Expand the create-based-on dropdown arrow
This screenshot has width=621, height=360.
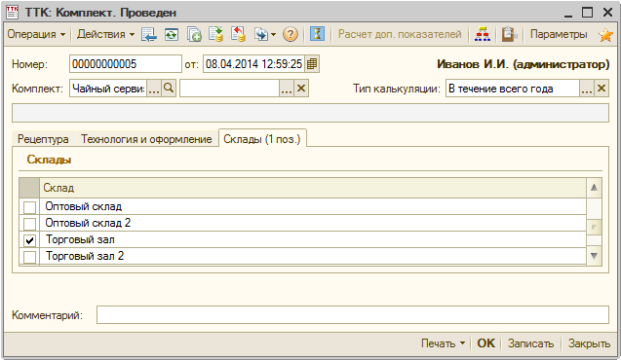(x=273, y=35)
